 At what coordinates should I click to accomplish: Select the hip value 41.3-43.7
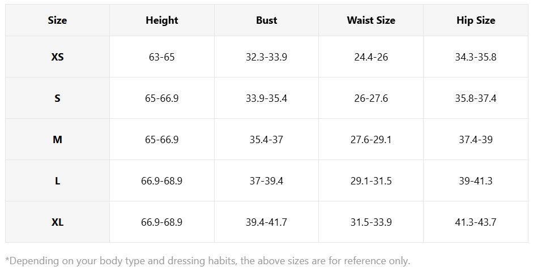(x=476, y=222)
